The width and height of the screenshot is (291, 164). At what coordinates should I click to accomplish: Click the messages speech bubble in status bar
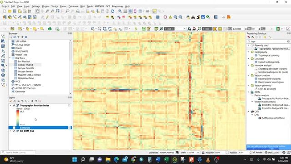click(x=284, y=153)
